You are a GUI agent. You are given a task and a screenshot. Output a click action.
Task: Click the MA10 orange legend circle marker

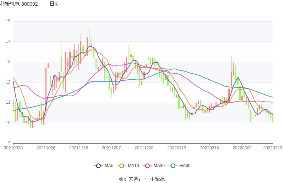click(x=122, y=166)
